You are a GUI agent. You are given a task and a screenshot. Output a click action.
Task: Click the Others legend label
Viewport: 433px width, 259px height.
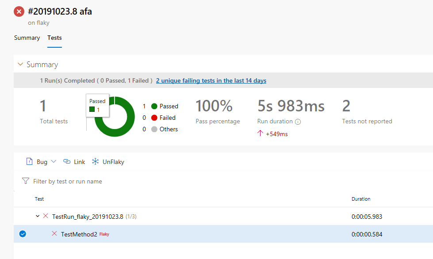click(x=169, y=129)
